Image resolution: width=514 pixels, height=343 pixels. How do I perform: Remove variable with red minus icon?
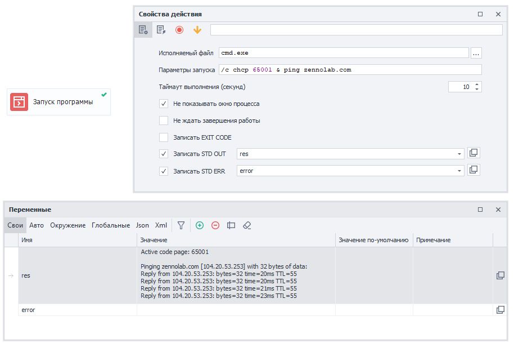(215, 225)
